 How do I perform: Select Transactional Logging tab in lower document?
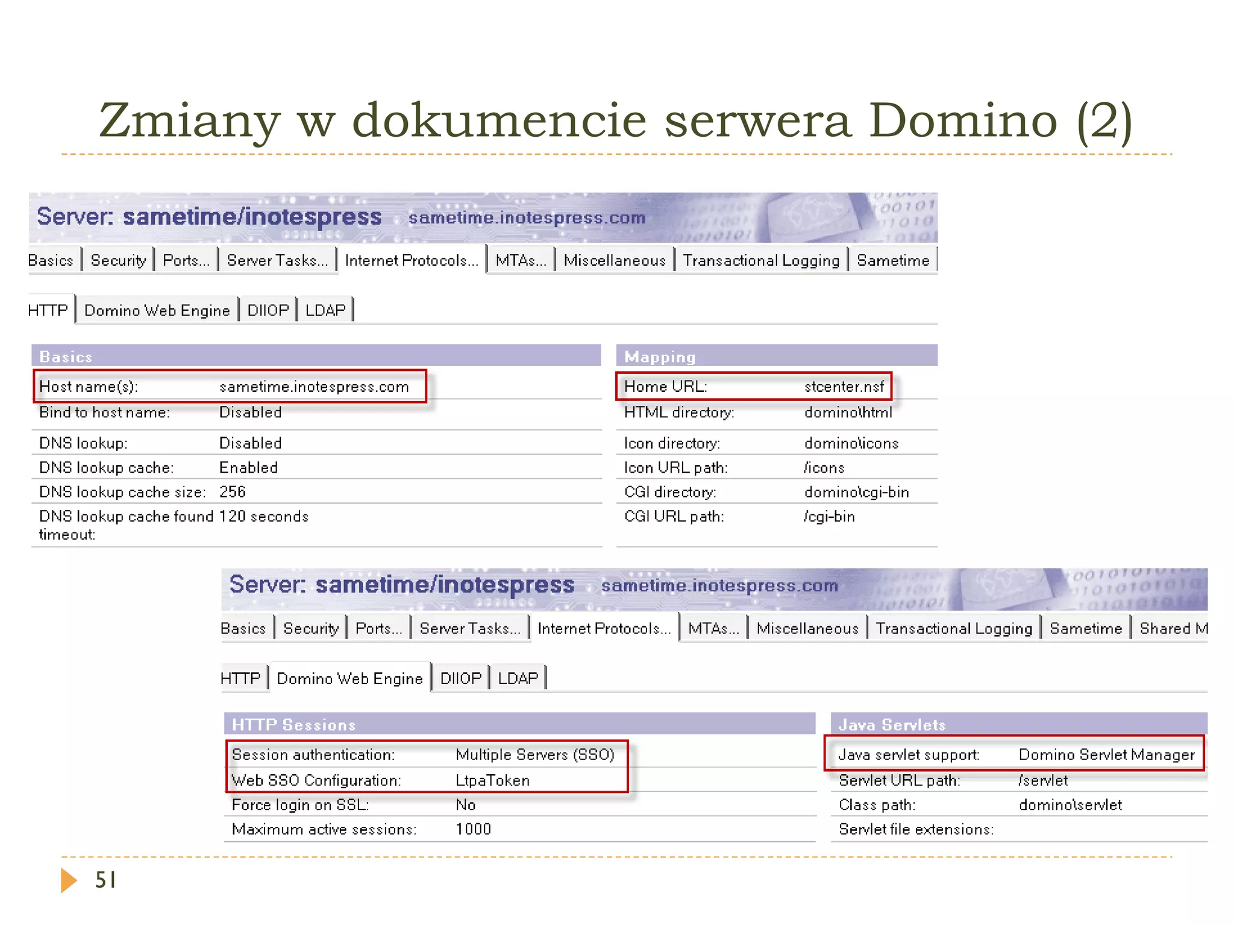point(954,628)
